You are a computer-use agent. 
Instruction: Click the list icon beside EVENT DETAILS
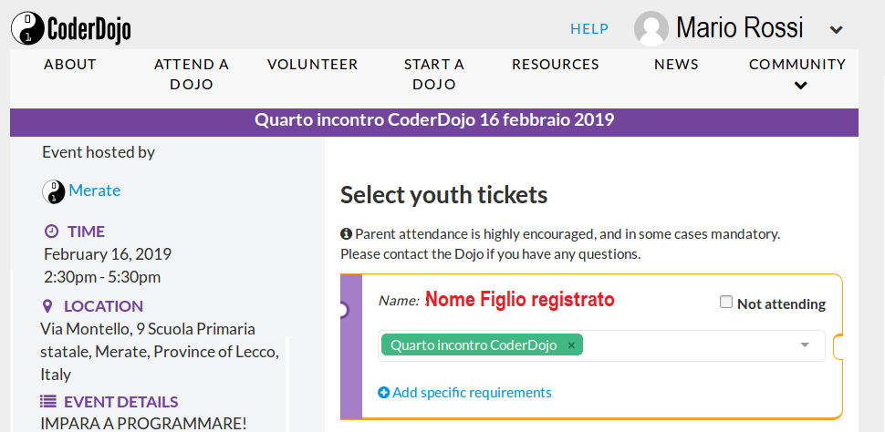click(48, 402)
